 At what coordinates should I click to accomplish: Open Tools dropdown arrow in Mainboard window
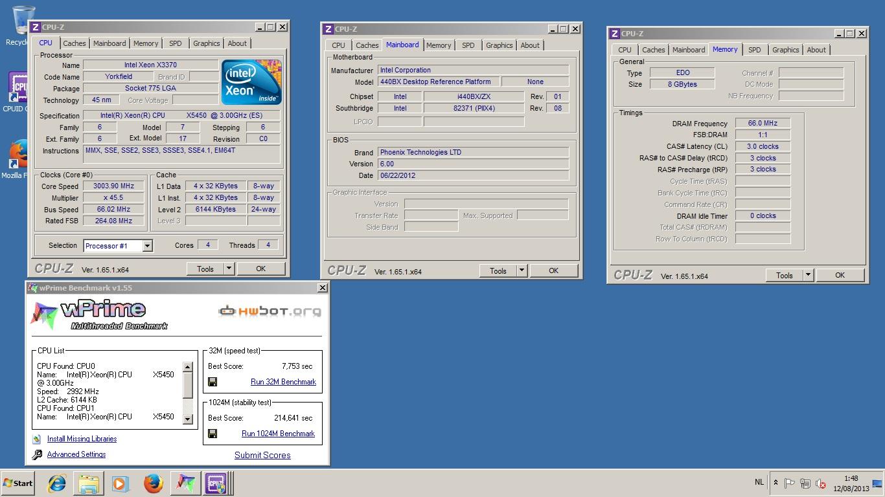click(x=522, y=271)
